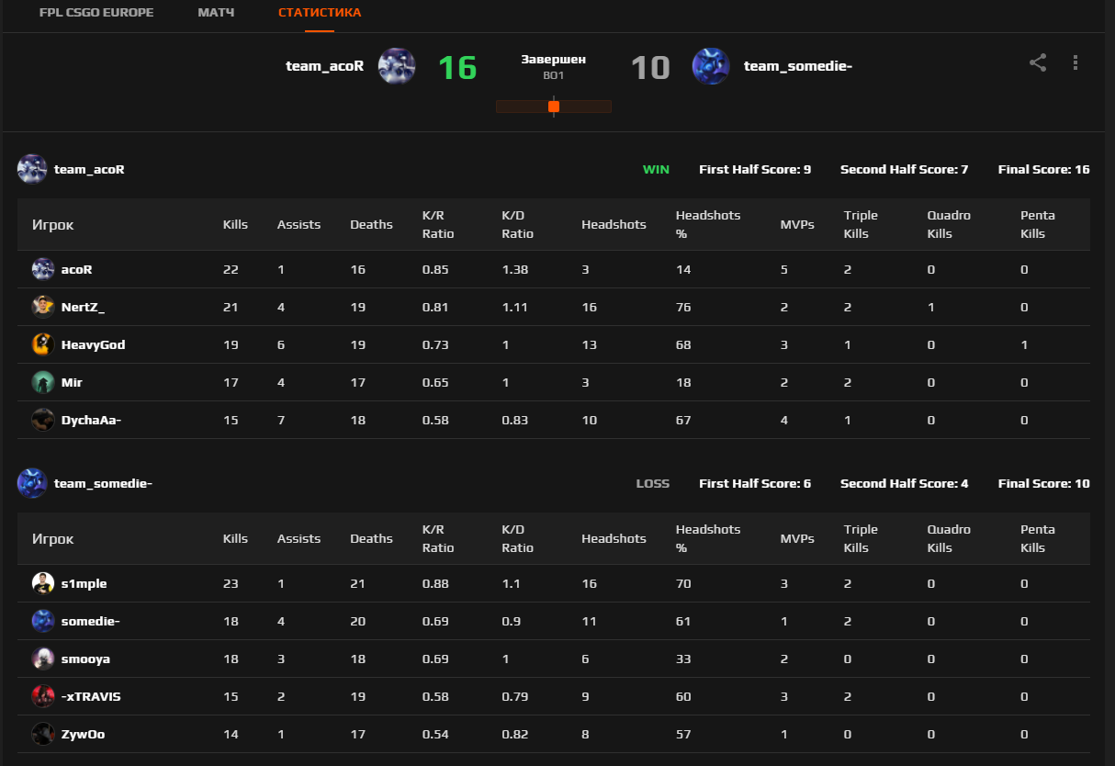Click smooya's avatar icon
1115x766 pixels.
tap(43, 659)
